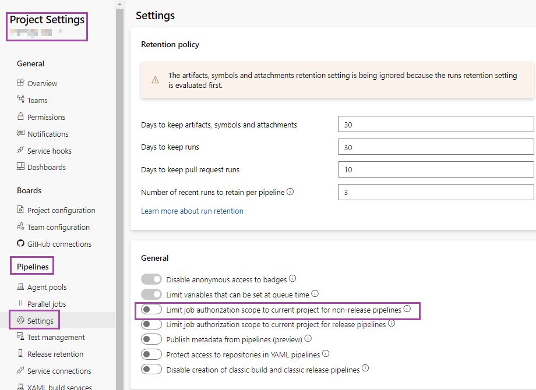Click the warning triangle icon in the banner

155,80
